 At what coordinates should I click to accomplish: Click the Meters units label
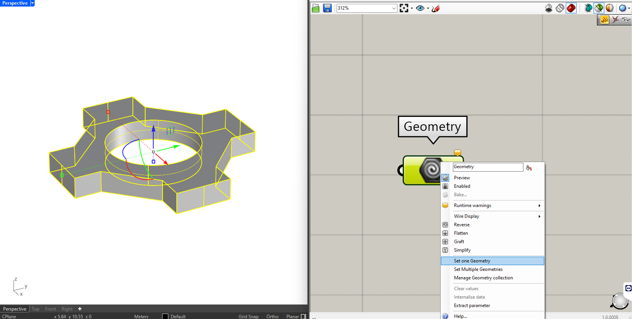[141, 316]
